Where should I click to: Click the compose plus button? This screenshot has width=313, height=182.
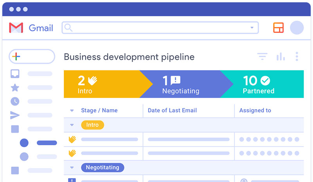[x=32, y=56]
